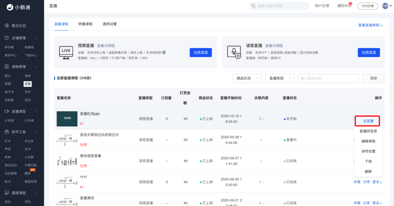Viewport: 394px width, 206px height.
Task: Click the user avatar icon
Action: [x=385, y=6]
